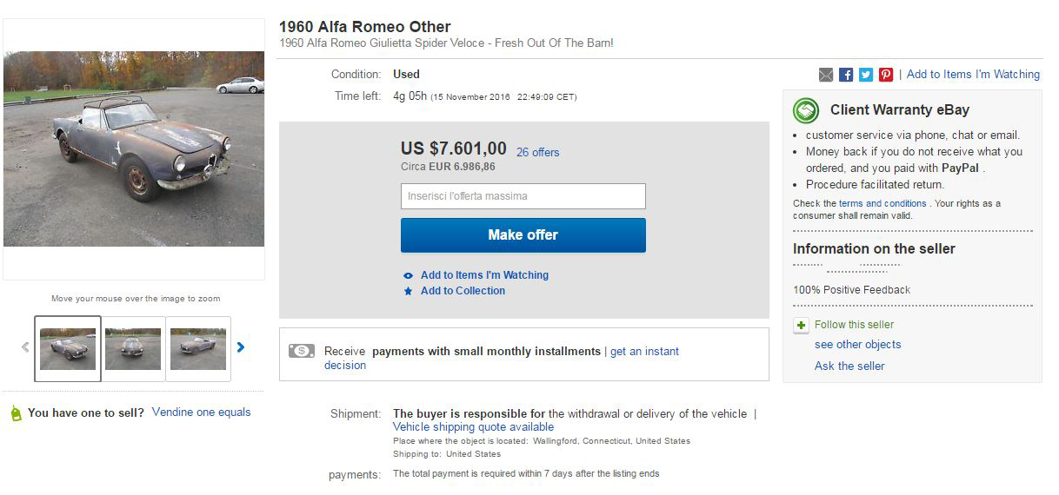Select the third car thumbnail
1059x495 pixels.
[198, 349]
